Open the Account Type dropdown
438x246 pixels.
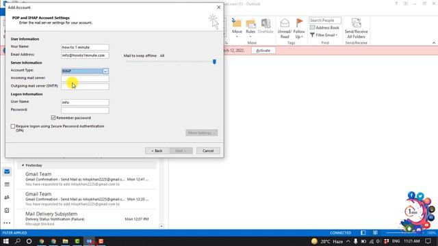pos(105,71)
